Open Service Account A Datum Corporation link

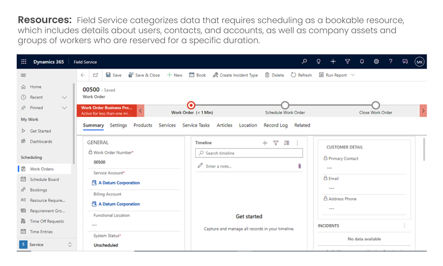(x=119, y=183)
